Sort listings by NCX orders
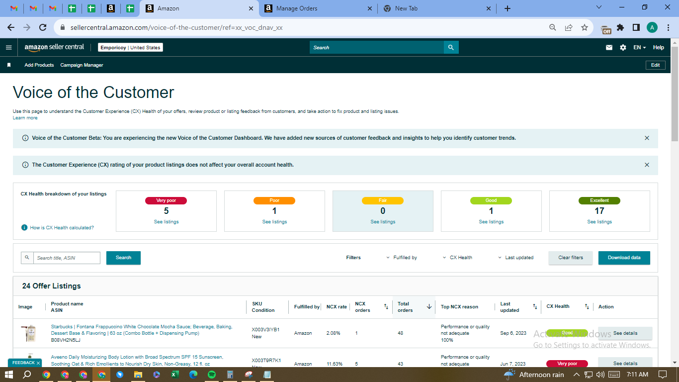 point(386,307)
